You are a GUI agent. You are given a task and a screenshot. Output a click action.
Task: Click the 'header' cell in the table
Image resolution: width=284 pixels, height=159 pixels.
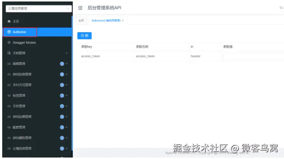coord(196,56)
